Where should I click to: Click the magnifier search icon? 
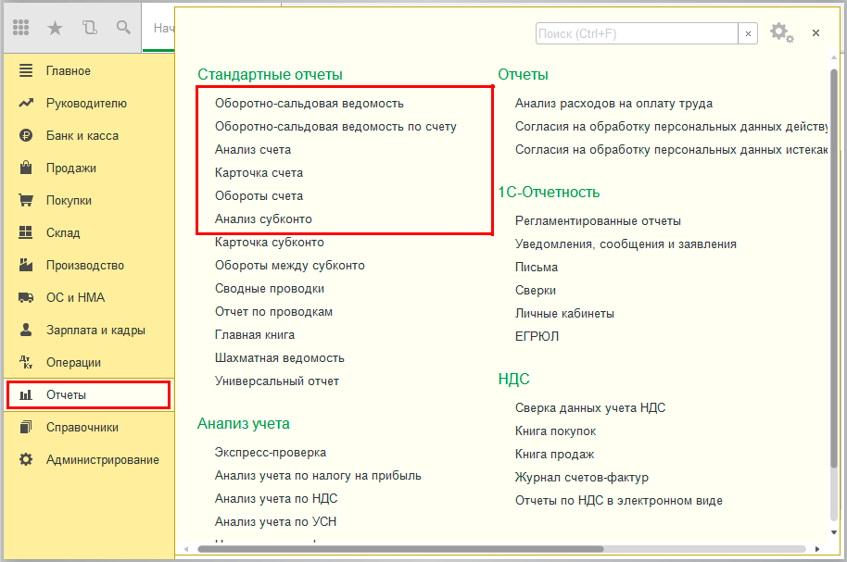pos(123,27)
